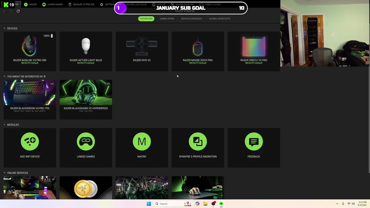370x208 pixels.
Task: Show hidden system tray icons
Action: [x=337, y=204]
